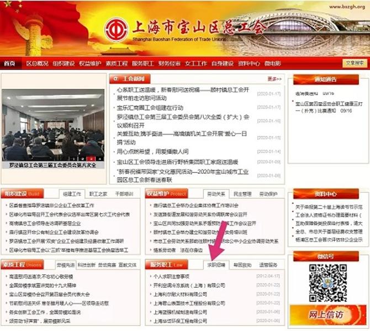Open the 区总概况 navigation item

[37, 64]
